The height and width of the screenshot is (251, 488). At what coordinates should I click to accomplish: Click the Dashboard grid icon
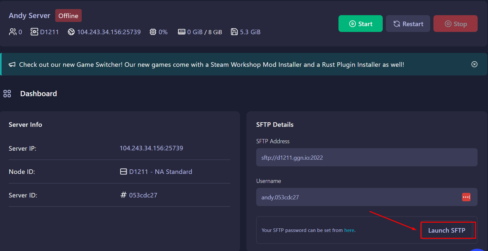coord(7,94)
